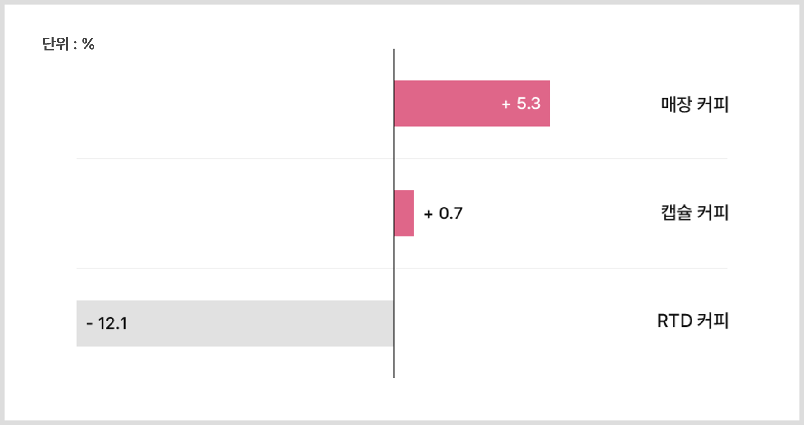Click the plus sign before 0.7
804x425 pixels.
(428, 214)
